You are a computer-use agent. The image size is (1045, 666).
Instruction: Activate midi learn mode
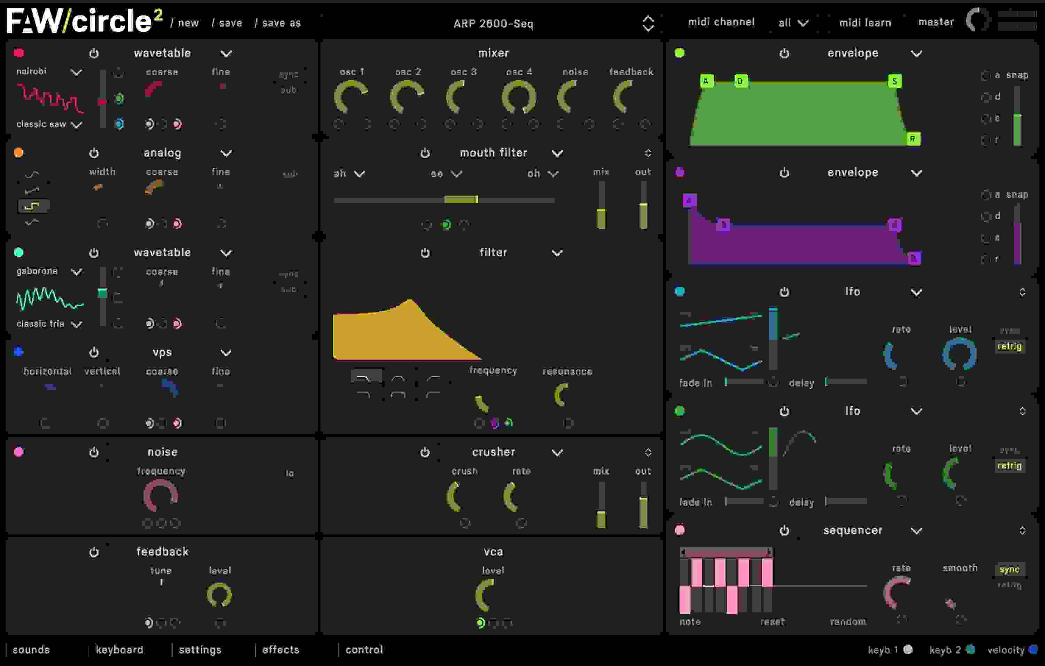click(865, 23)
